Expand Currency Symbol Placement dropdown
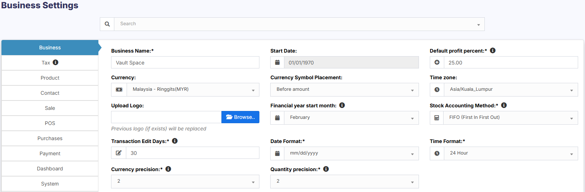This screenshot has height=192, width=585. [344, 90]
